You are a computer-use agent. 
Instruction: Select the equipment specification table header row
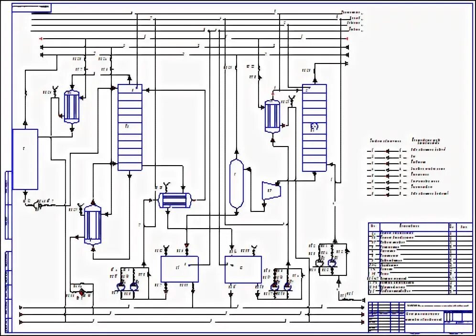pos(421,227)
